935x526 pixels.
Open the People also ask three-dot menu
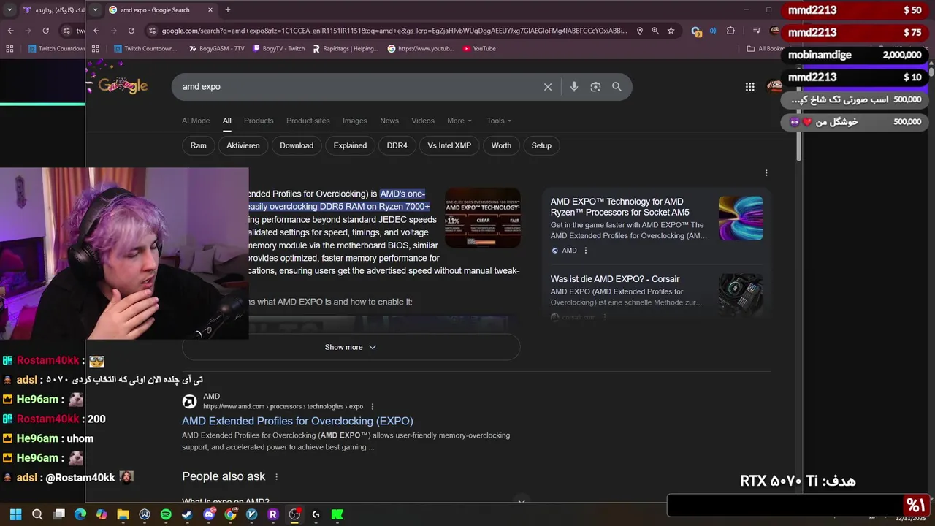[x=276, y=477]
